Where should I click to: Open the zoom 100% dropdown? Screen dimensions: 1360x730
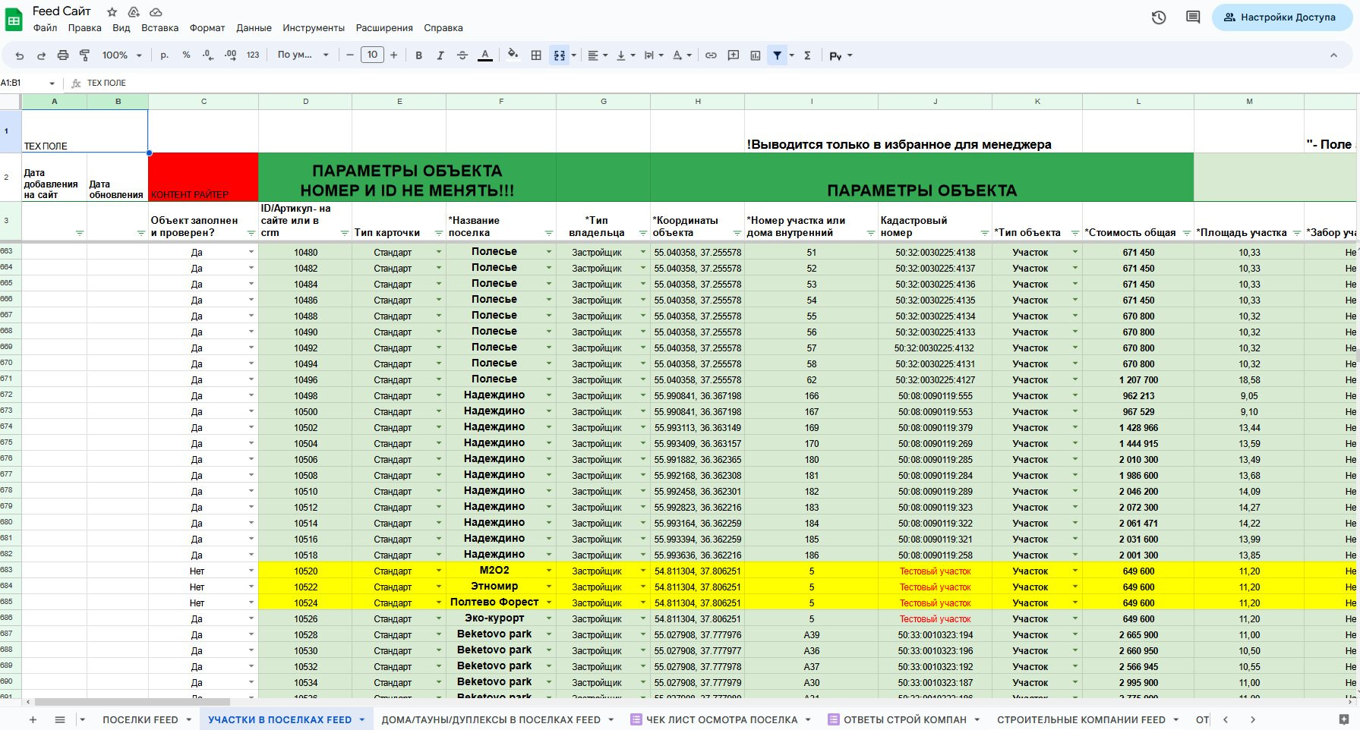click(121, 55)
